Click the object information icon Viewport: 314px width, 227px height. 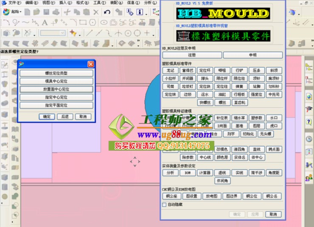pos(129,12)
